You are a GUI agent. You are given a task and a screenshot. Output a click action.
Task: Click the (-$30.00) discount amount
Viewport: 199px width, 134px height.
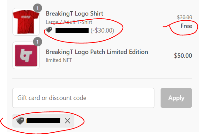click(102, 30)
